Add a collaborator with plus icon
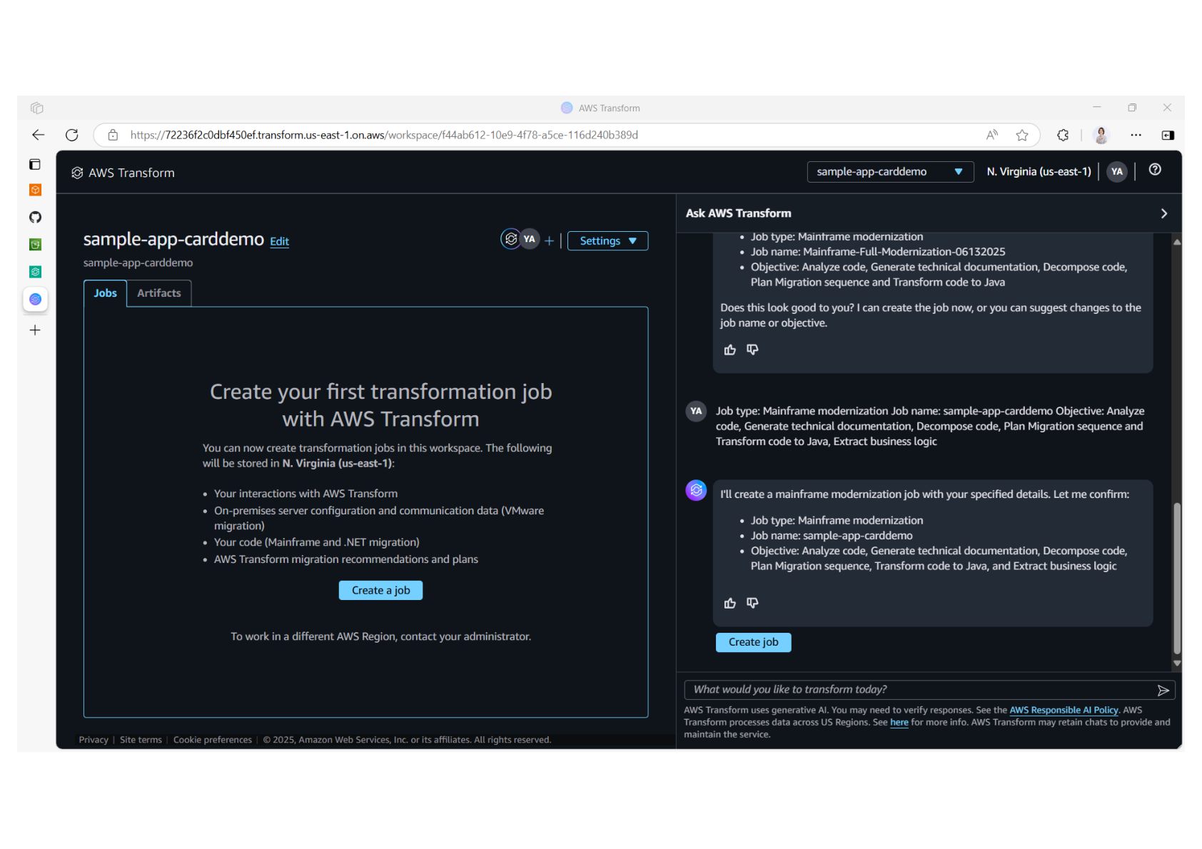This screenshot has width=1202, height=849. tap(549, 241)
